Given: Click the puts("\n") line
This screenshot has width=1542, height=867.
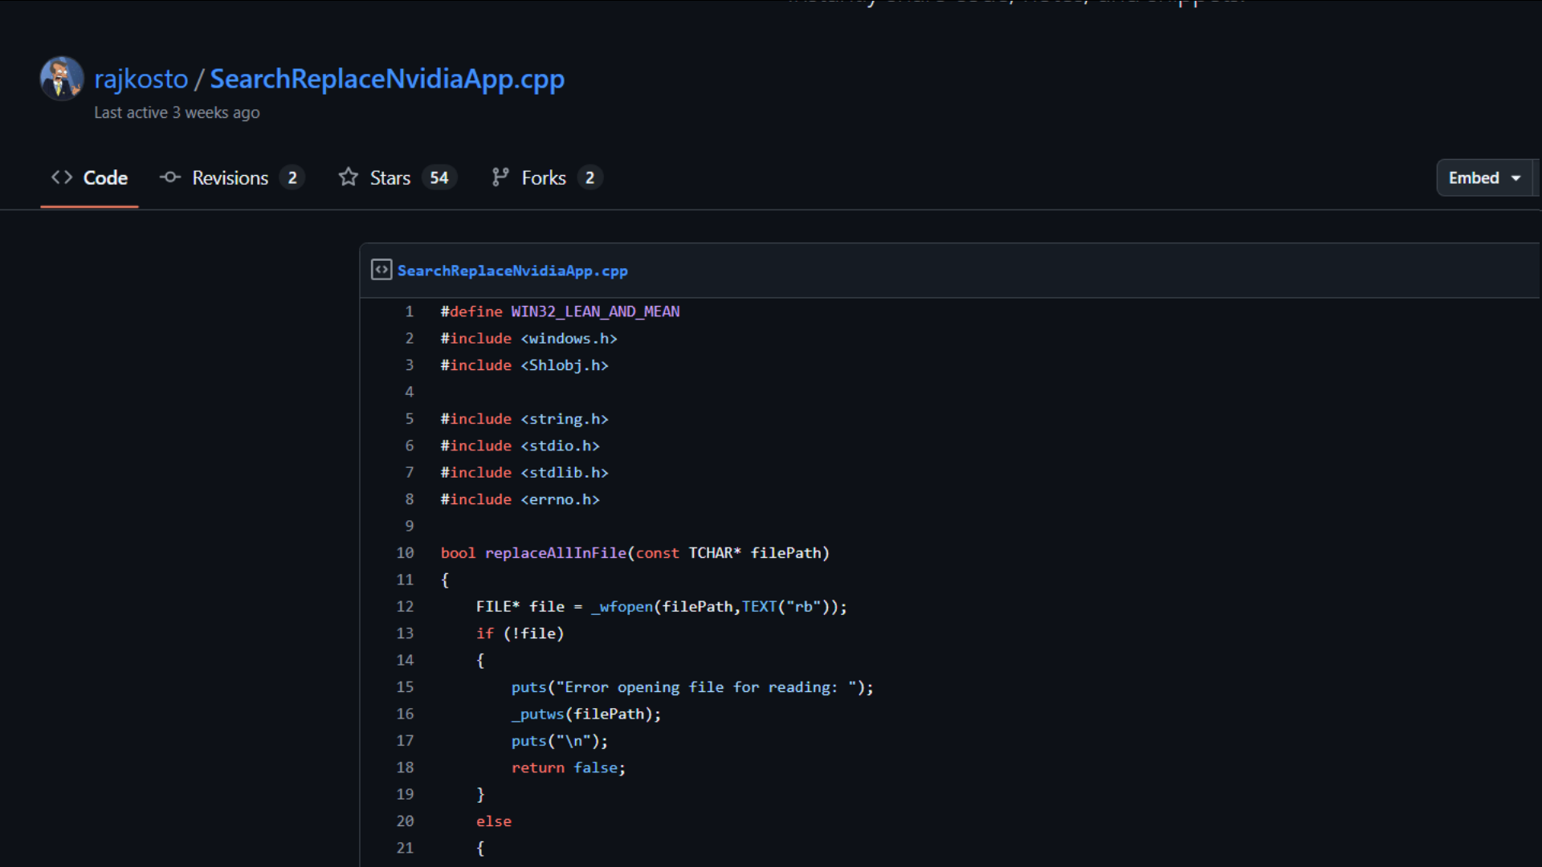Looking at the screenshot, I should (560, 740).
